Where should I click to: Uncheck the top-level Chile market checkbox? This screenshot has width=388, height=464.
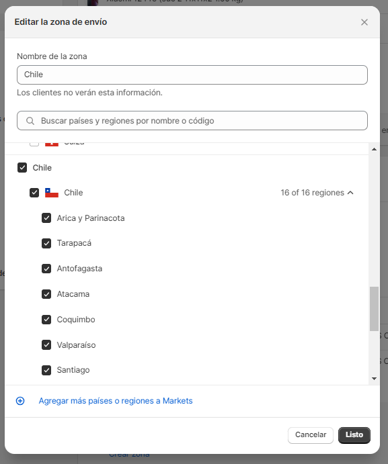[x=22, y=167]
